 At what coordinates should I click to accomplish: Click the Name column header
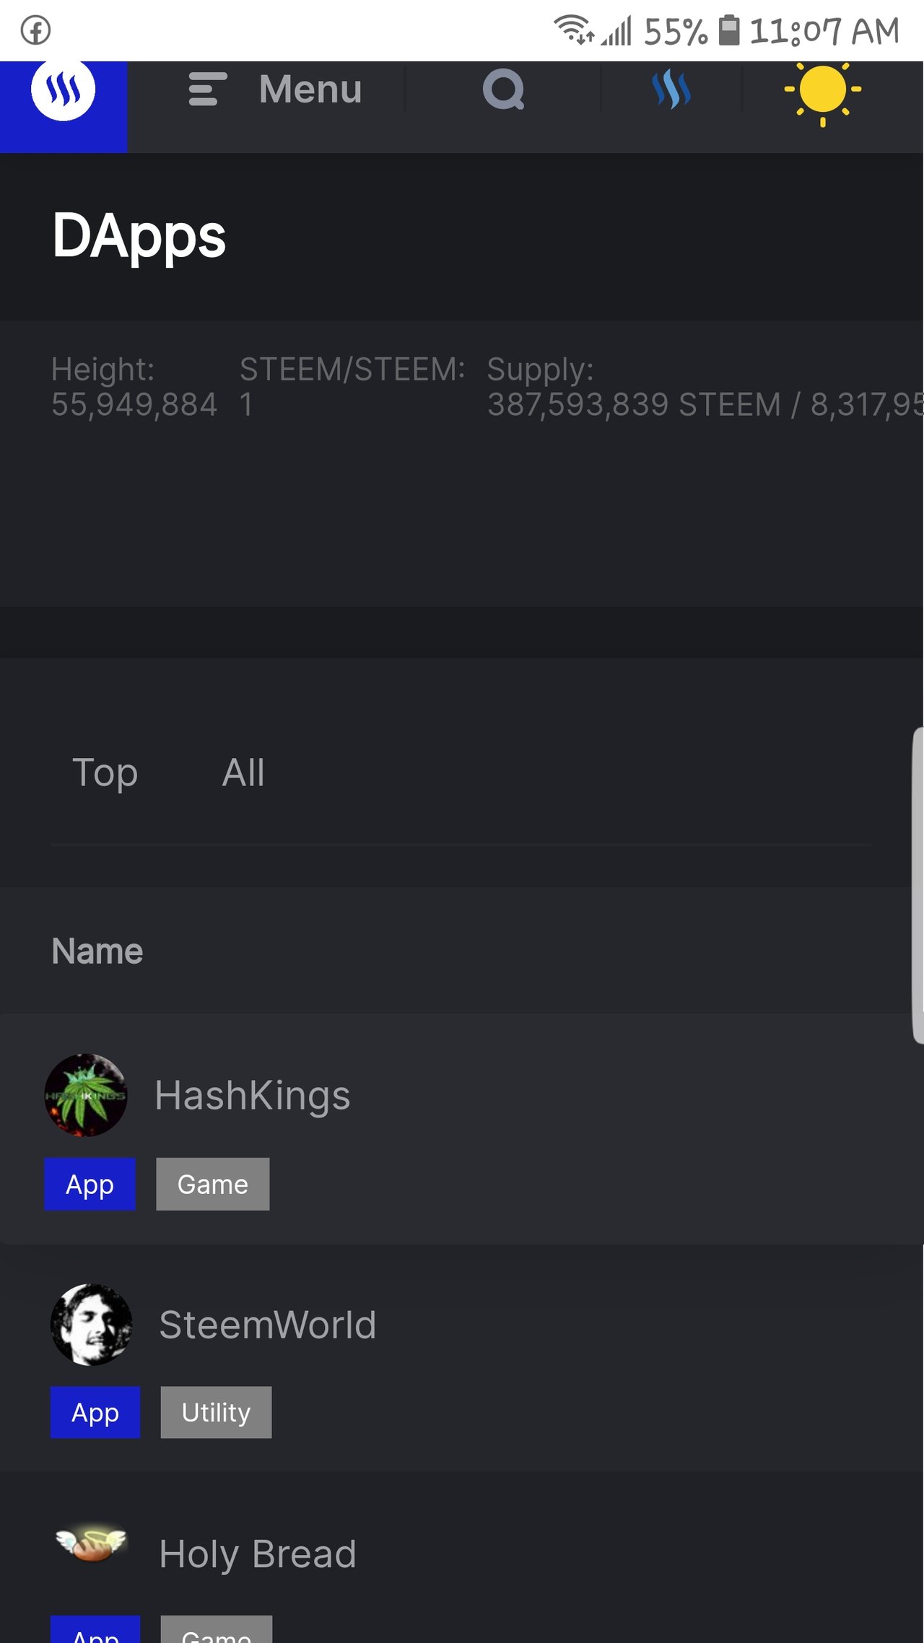pos(97,951)
